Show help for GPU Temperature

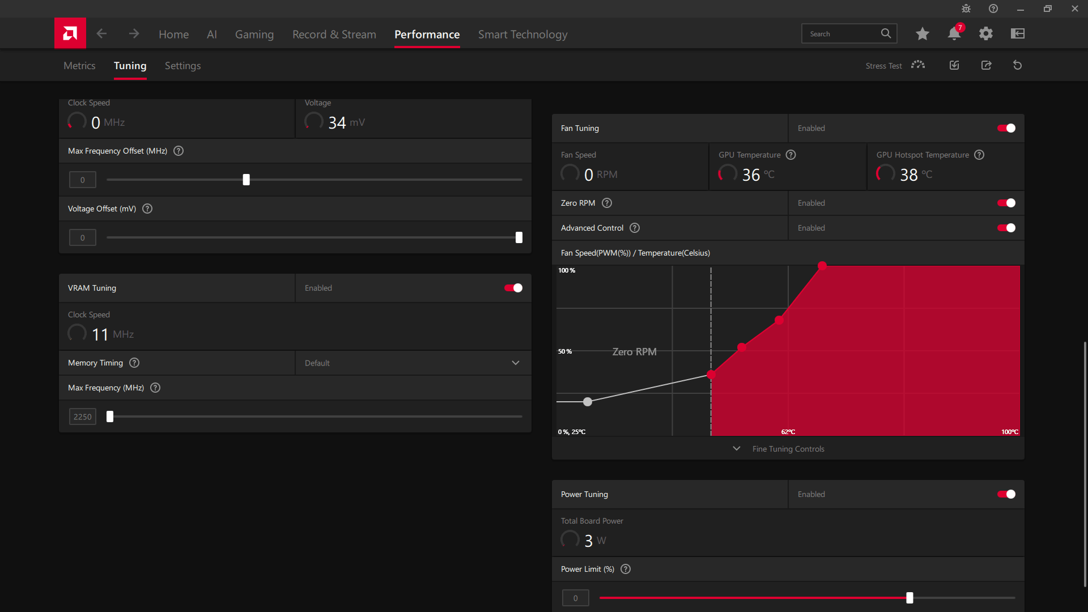(x=791, y=155)
